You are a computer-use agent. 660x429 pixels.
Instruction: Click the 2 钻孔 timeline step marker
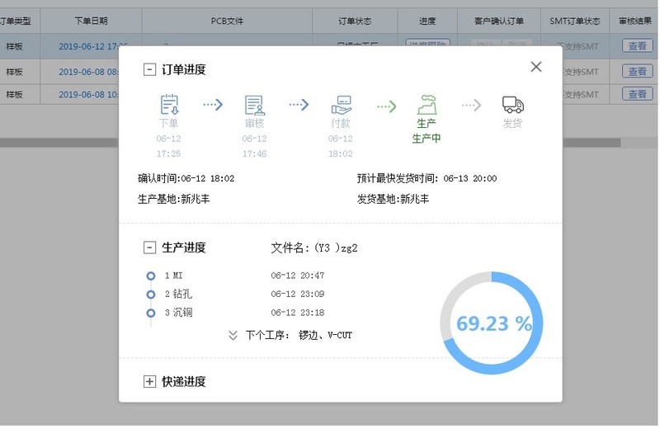point(150,294)
